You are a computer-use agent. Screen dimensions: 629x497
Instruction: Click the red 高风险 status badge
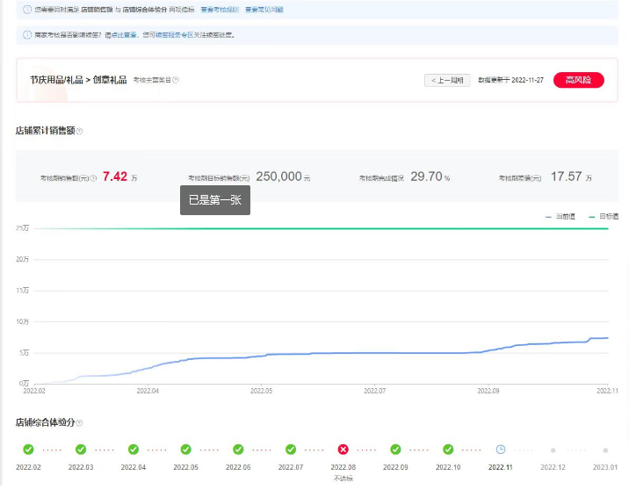(x=578, y=80)
